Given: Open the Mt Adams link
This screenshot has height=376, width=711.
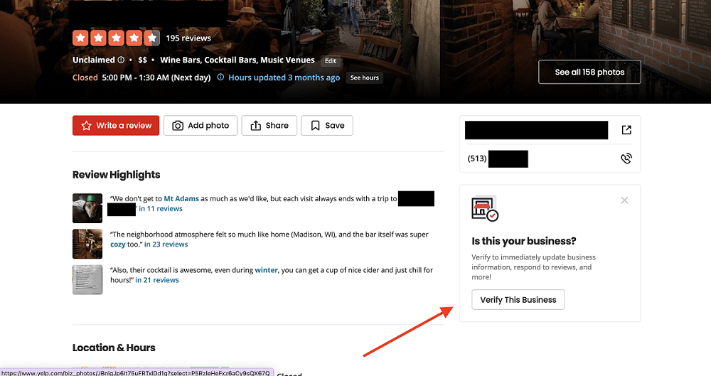Looking at the screenshot, I should [x=181, y=198].
